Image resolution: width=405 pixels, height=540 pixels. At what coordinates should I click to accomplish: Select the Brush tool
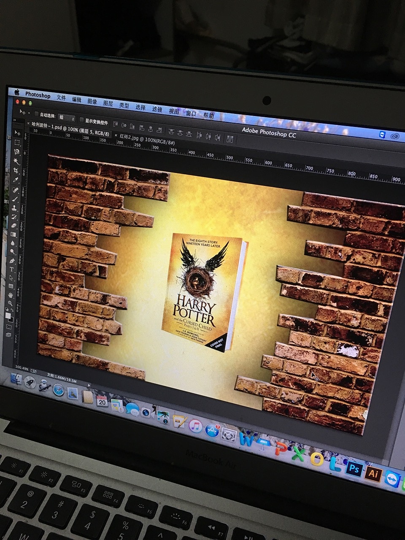pyautogui.click(x=15, y=199)
